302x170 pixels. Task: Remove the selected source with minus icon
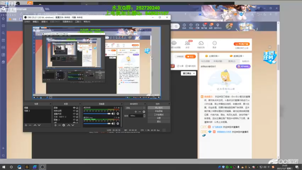(x=60, y=125)
